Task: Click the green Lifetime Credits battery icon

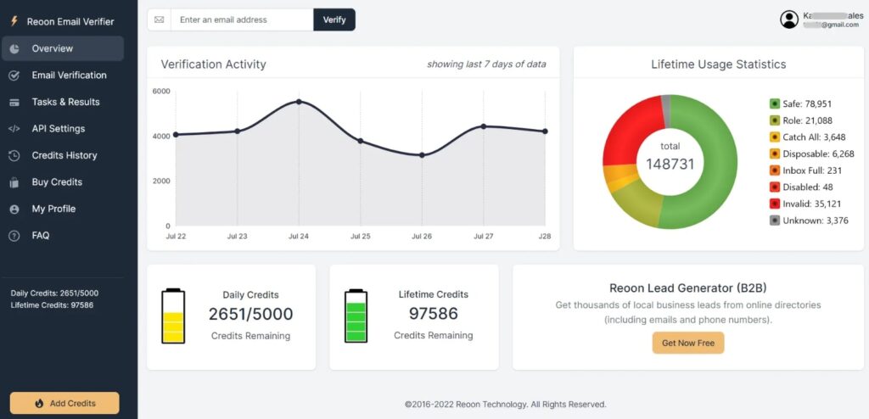Action: click(x=356, y=316)
